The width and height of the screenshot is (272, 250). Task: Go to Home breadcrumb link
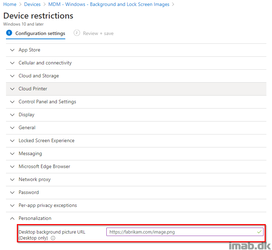coord(10,4)
